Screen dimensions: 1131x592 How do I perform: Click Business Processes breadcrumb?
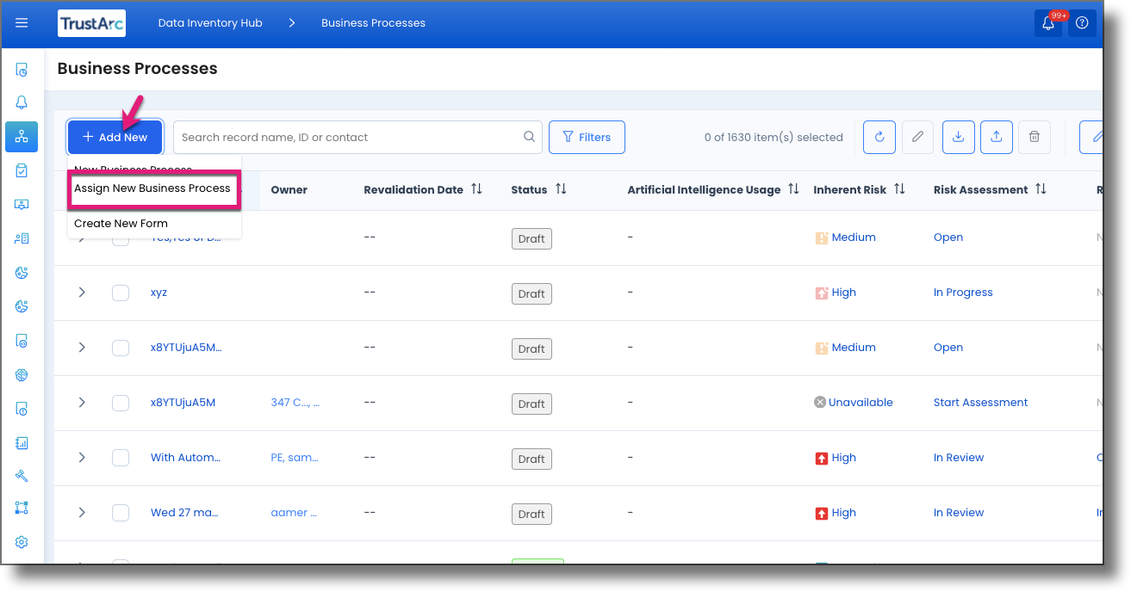[x=373, y=23]
